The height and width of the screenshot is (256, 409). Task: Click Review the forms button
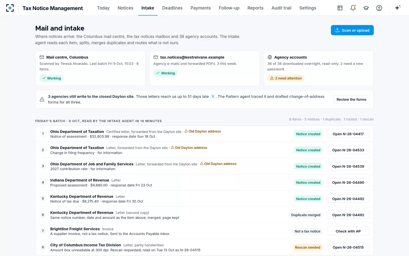pos(351,99)
